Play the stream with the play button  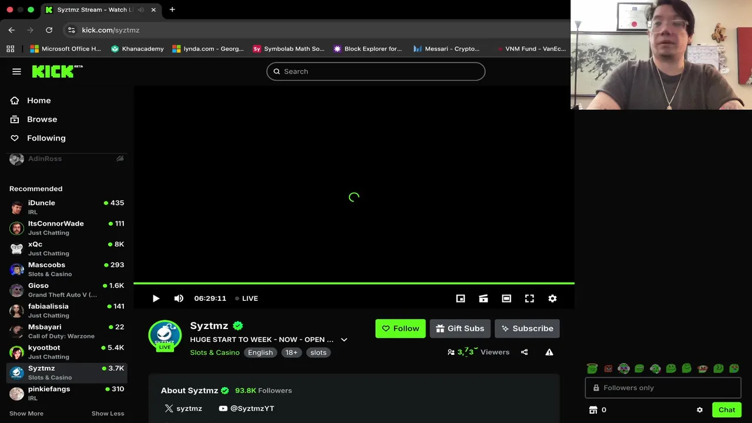(156, 298)
